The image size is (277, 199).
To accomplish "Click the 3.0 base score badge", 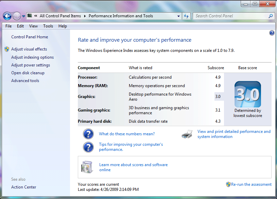I will [248, 94].
